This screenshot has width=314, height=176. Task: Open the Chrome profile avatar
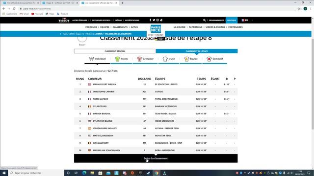305,9
